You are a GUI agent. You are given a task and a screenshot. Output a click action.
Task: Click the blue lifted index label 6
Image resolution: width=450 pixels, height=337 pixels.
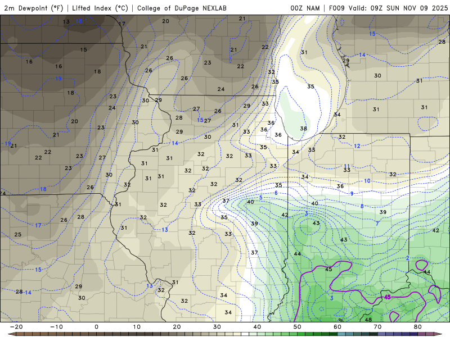pyautogui.click(x=276, y=193)
